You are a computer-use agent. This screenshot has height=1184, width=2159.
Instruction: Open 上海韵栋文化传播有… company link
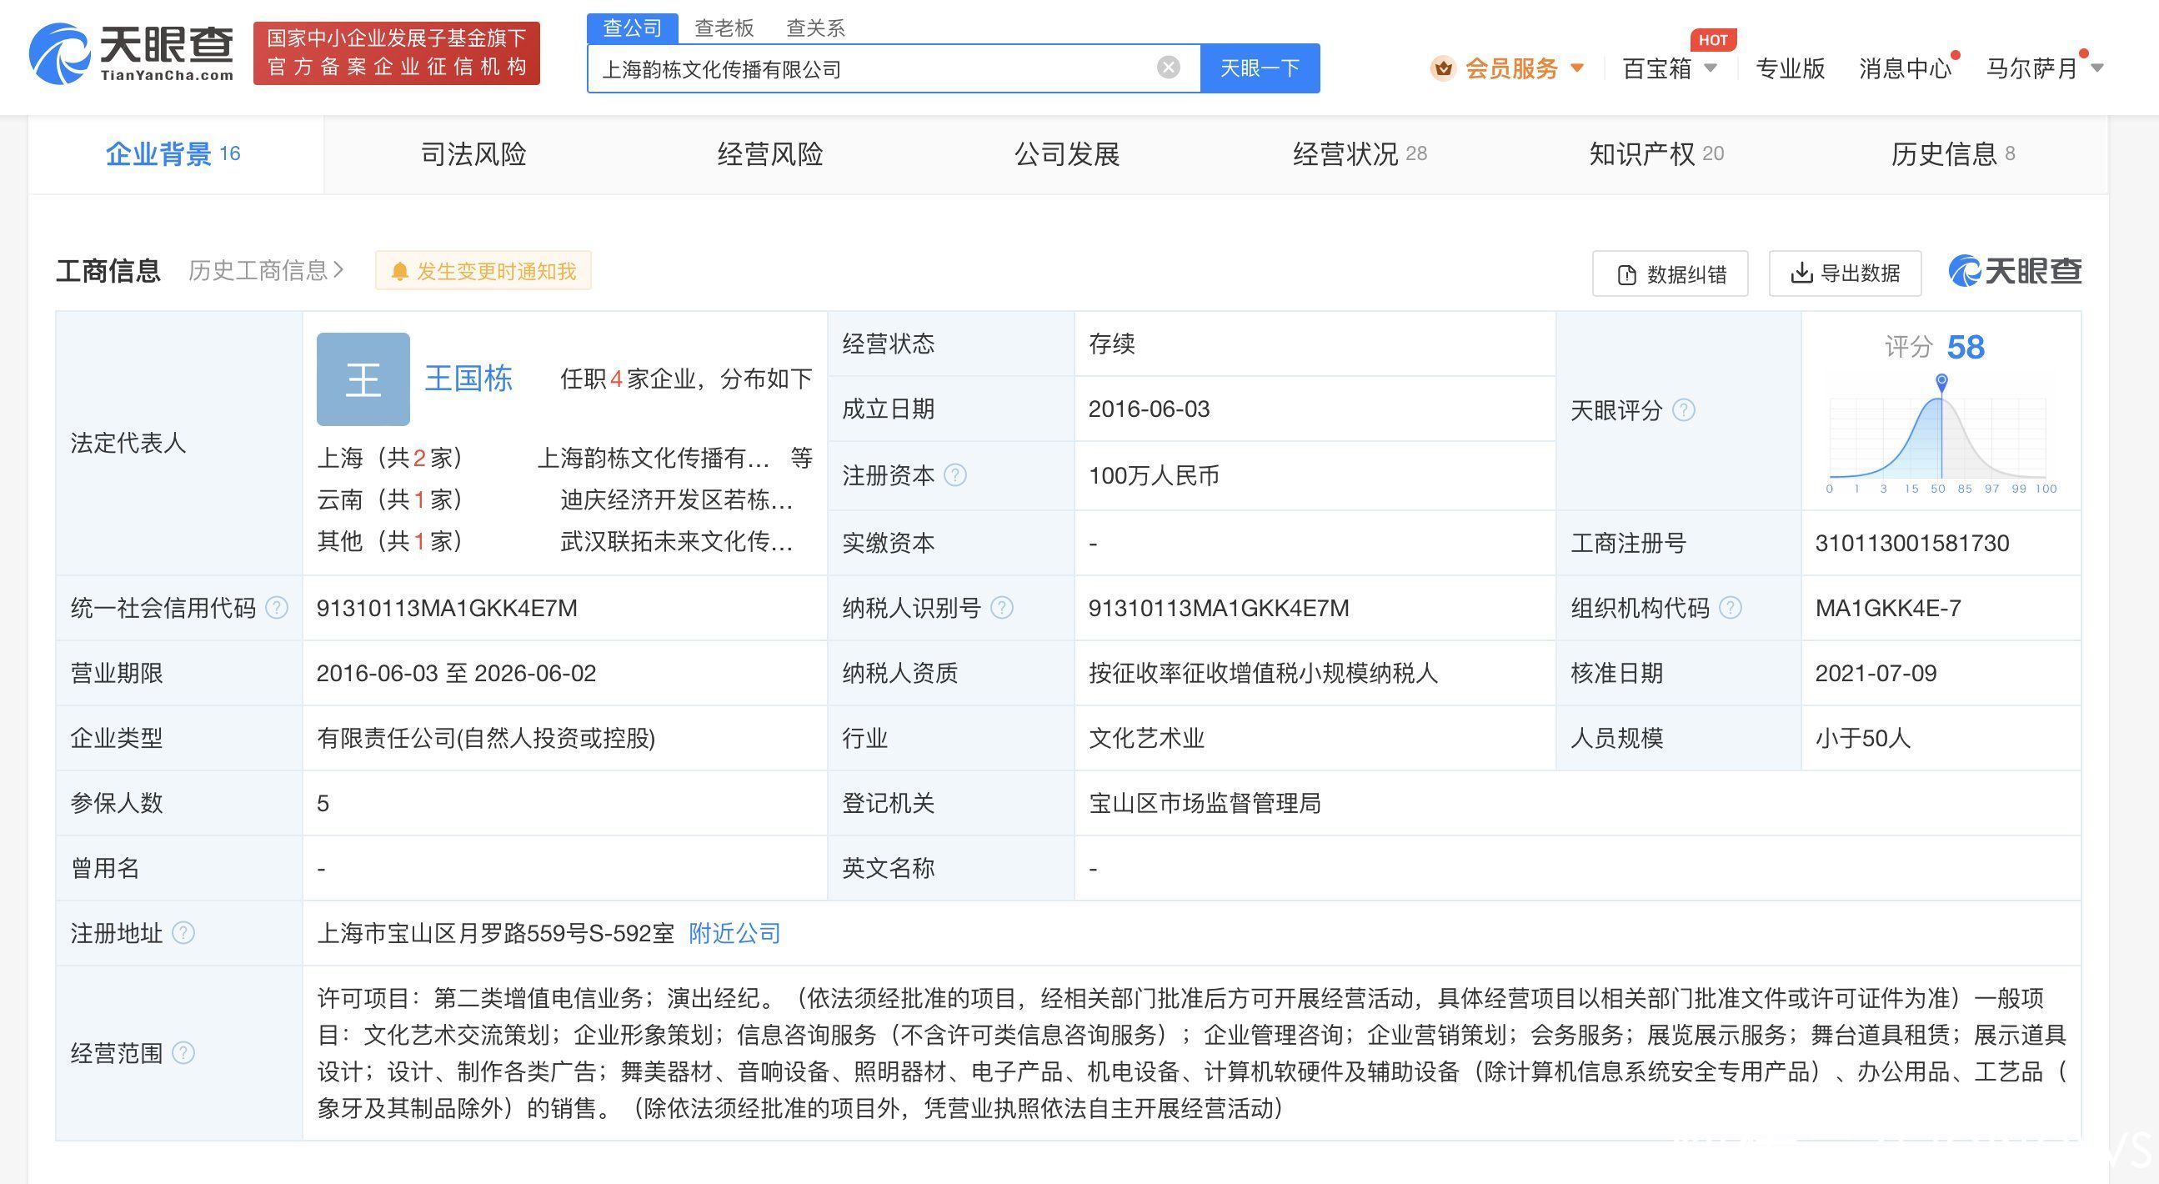(653, 457)
